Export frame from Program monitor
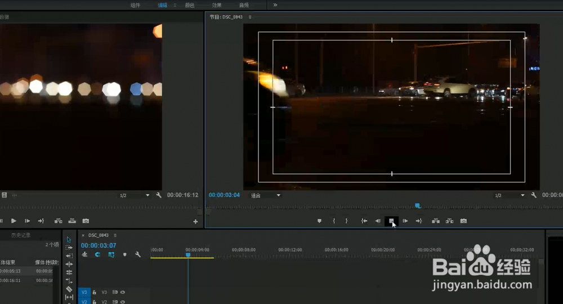Screen dimensions: 563x304 point(463,221)
